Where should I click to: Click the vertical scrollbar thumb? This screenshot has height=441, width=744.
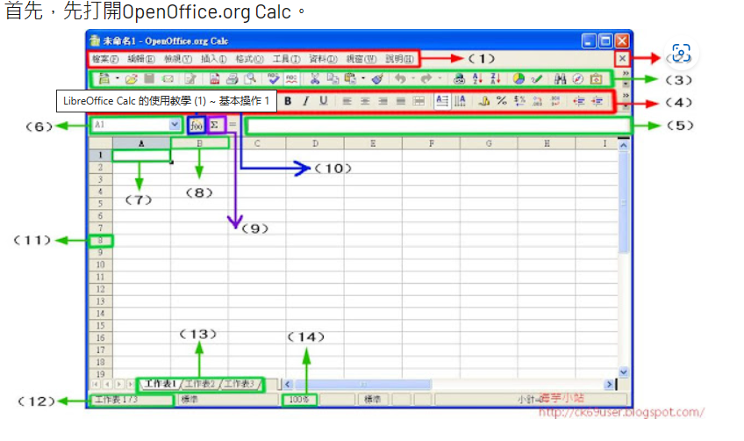pyautogui.click(x=624, y=202)
